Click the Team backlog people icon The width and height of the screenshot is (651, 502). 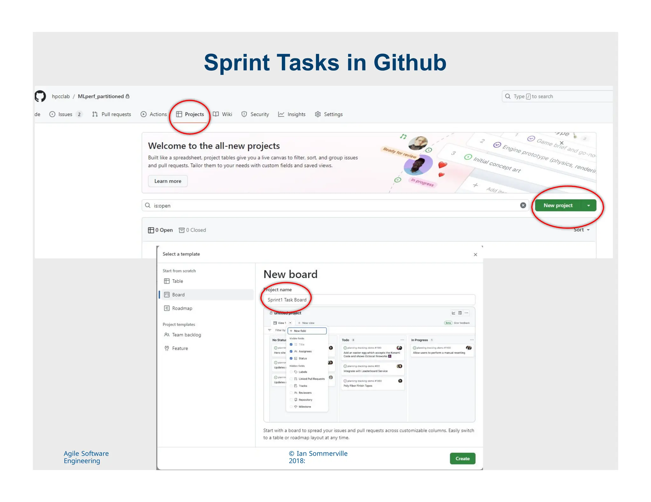pyautogui.click(x=167, y=335)
